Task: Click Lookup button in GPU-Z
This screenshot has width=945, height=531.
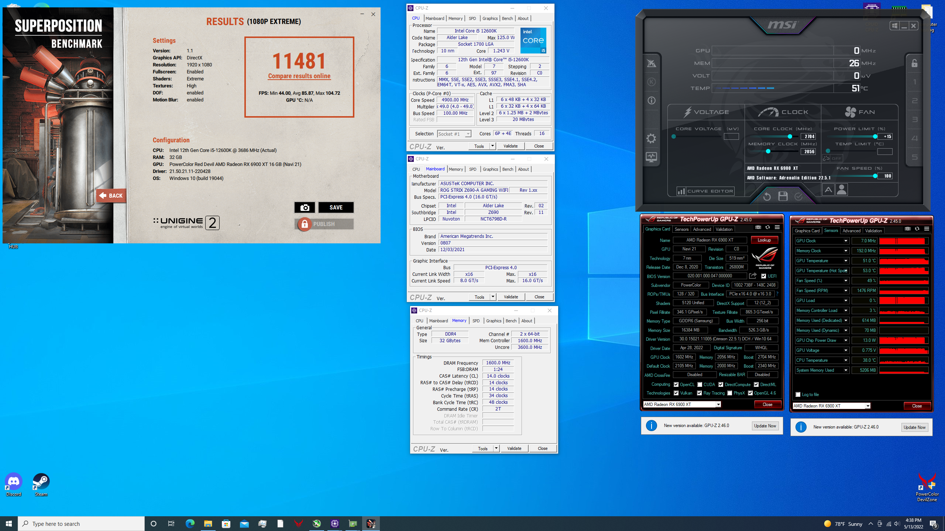Action: point(764,240)
